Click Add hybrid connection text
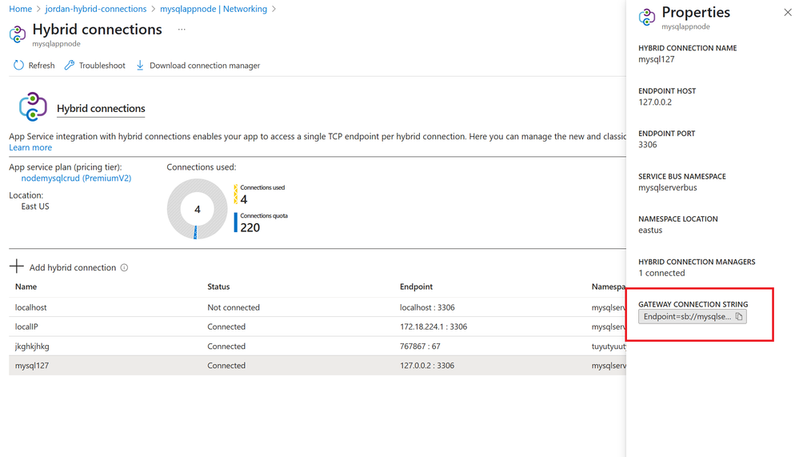Viewport: 799px width, 457px height. [73, 268]
